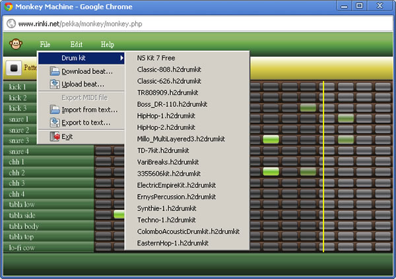
Task: Toggle first step of snare 4 row
Action: click(x=104, y=151)
